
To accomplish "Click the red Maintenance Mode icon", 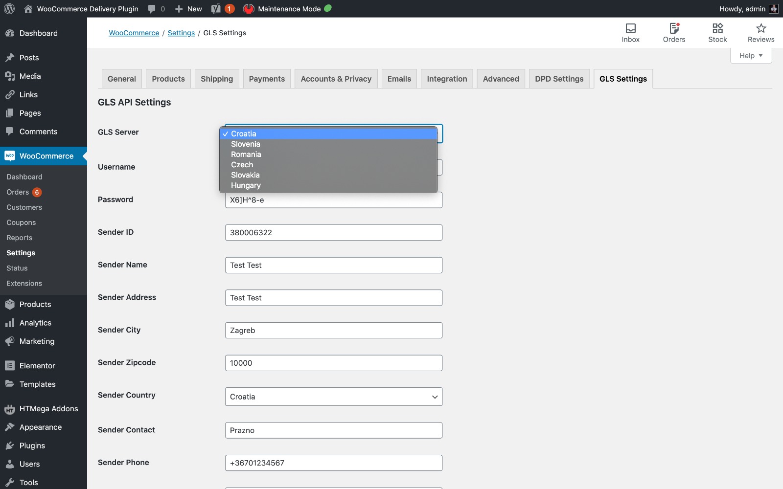I will click(x=249, y=9).
